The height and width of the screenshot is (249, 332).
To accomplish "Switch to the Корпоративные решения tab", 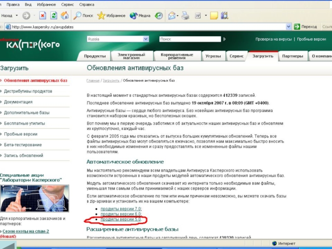I will (177, 56).
